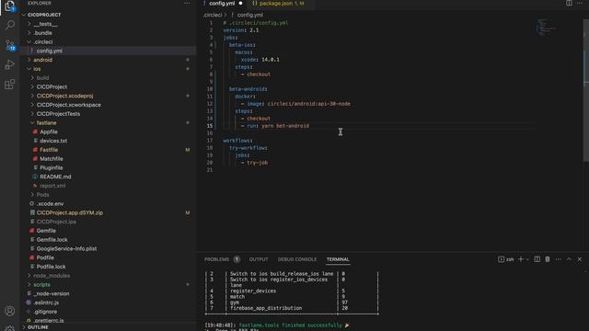Open report.xml file
The width and height of the screenshot is (589, 331).
[52, 186]
